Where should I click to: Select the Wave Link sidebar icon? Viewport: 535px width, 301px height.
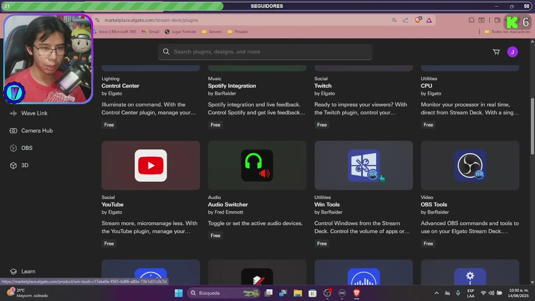click(13, 113)
